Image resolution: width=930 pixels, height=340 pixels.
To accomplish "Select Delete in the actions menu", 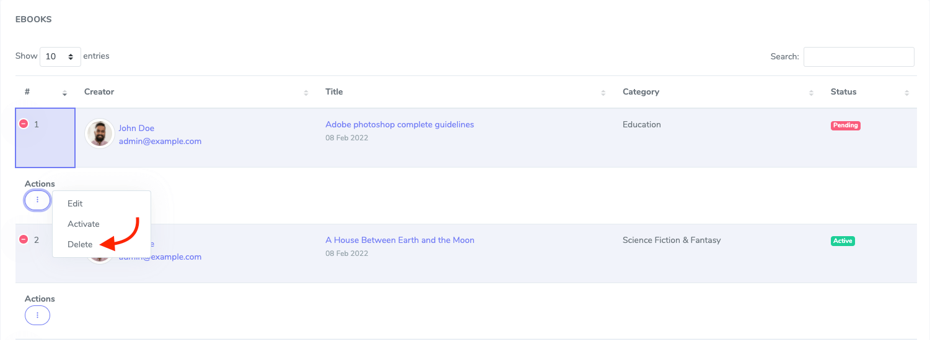I will coord(80,244).
